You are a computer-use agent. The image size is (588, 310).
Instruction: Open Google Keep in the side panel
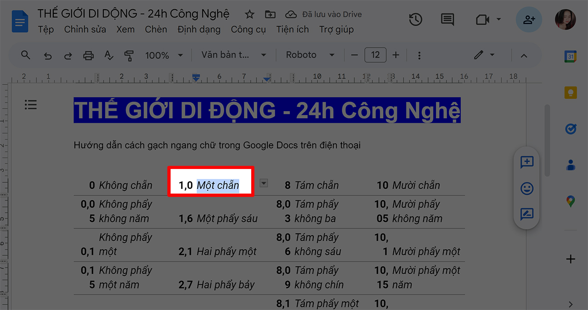570,92
